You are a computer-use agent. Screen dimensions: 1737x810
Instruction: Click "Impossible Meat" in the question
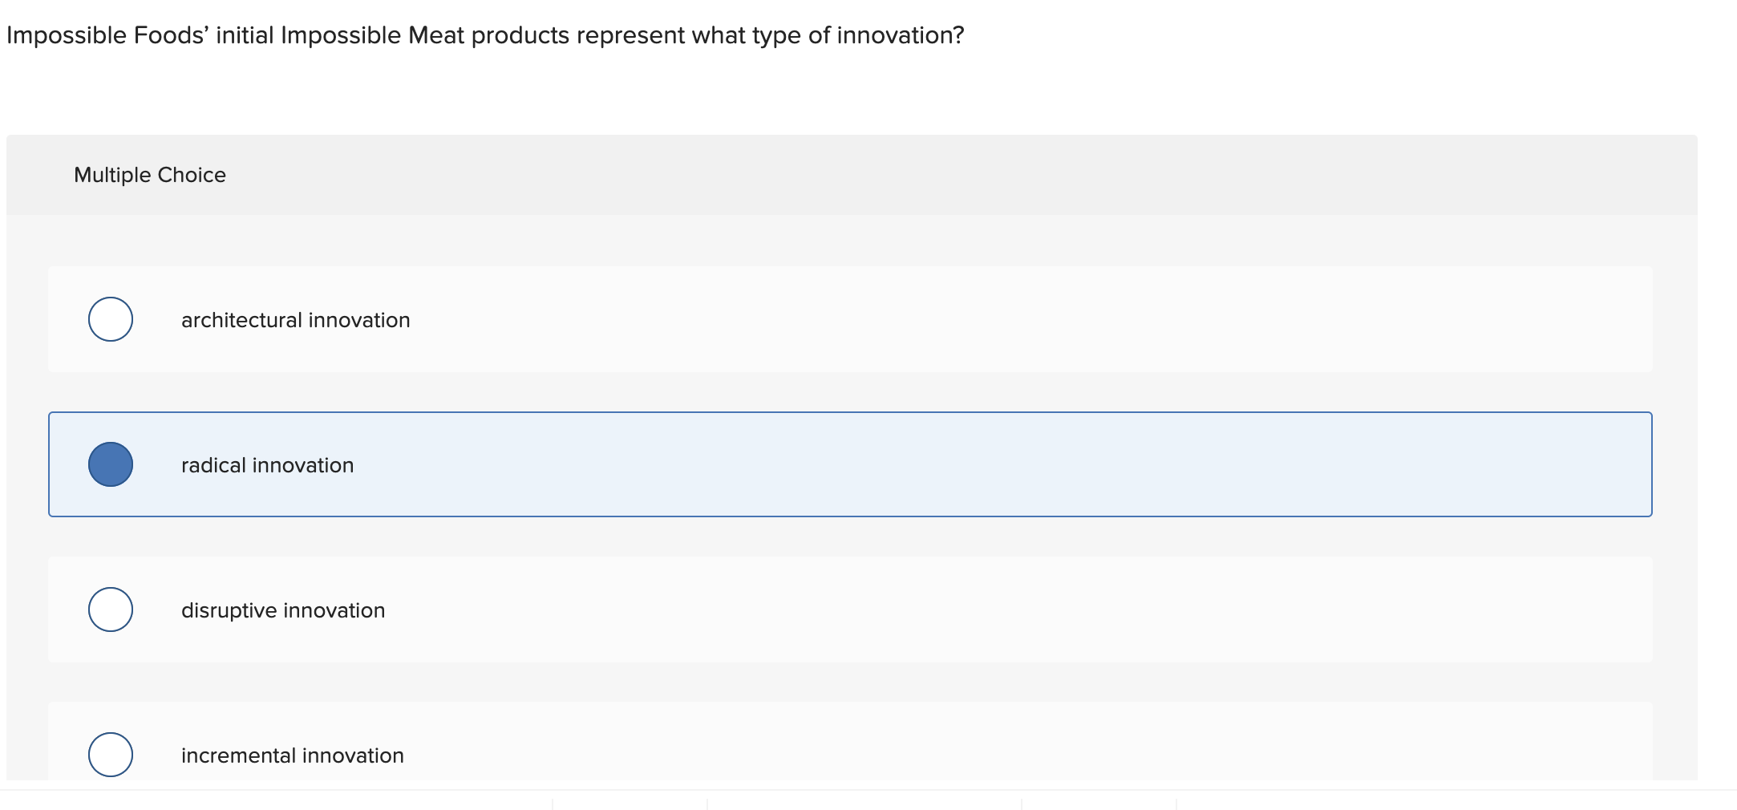[372, 35]
